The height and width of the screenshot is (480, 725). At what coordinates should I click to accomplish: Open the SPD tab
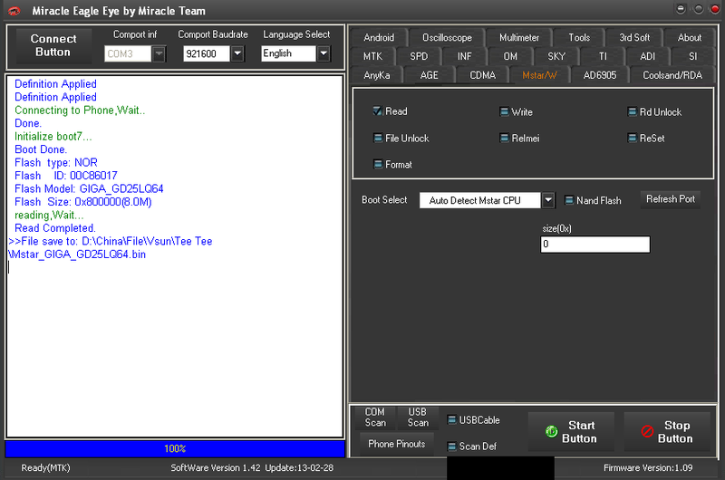point(419,56)
